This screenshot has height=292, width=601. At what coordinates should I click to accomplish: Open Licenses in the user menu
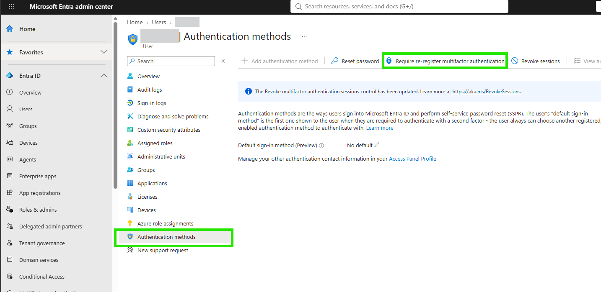pos(148,197)
